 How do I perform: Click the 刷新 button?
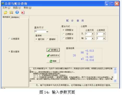click(53, 61)
